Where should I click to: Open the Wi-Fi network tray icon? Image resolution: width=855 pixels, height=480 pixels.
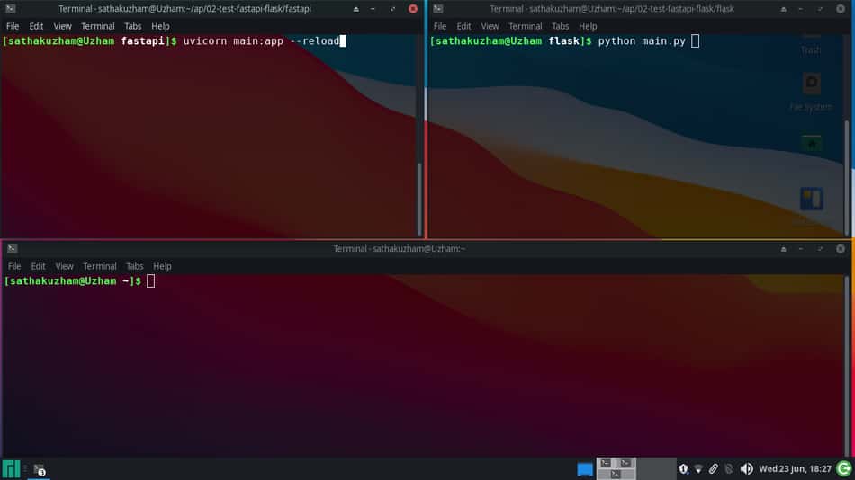[x=698, y=469]
